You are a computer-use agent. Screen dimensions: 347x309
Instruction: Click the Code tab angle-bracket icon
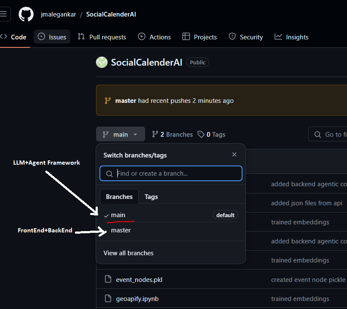(x=3, y=36)
